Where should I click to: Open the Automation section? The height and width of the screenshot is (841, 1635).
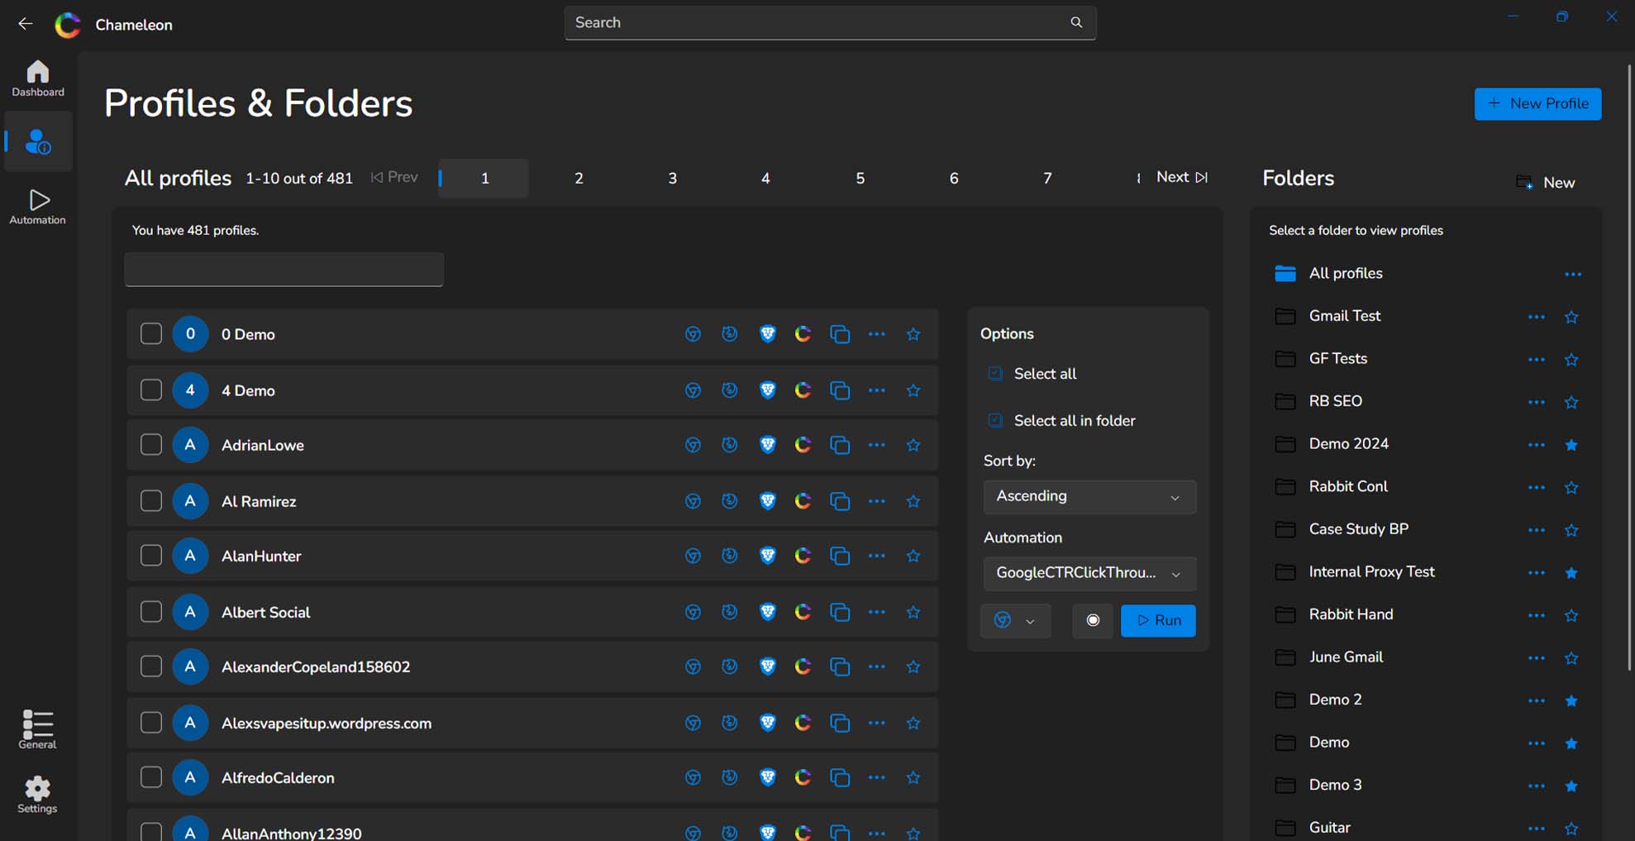tap(38, 207)
